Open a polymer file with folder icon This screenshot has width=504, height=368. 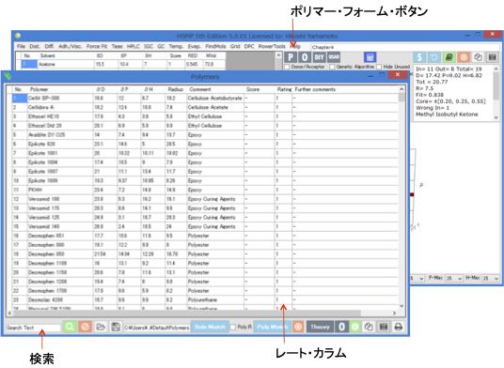click(x=101, y=327)
